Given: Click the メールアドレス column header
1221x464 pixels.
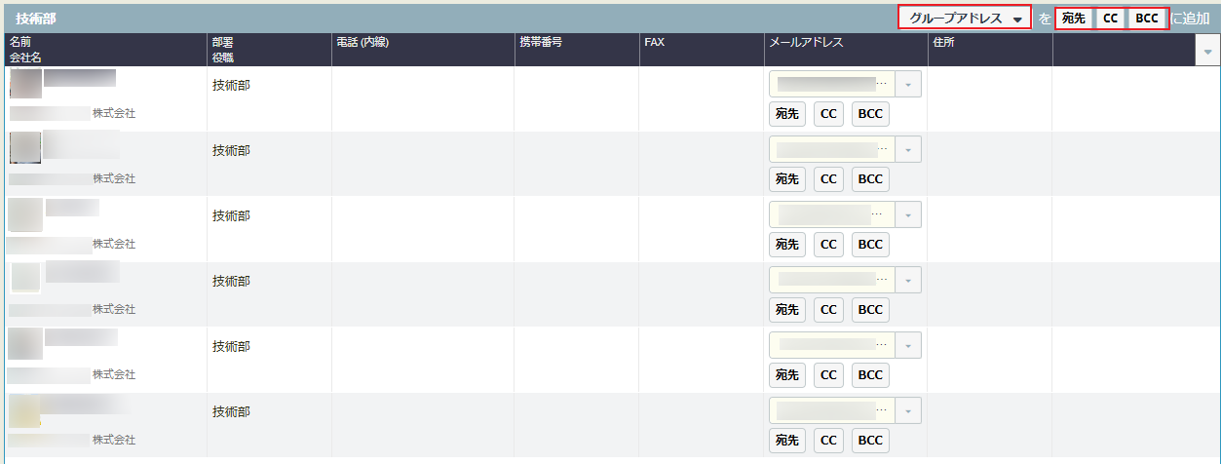Looking at the screenshot, I should click(806, 43).
